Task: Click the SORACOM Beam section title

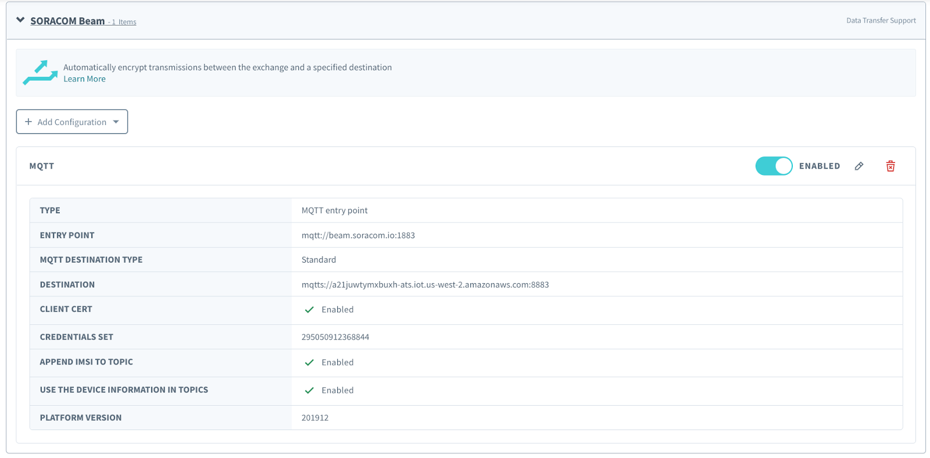Action: (67, 21)
